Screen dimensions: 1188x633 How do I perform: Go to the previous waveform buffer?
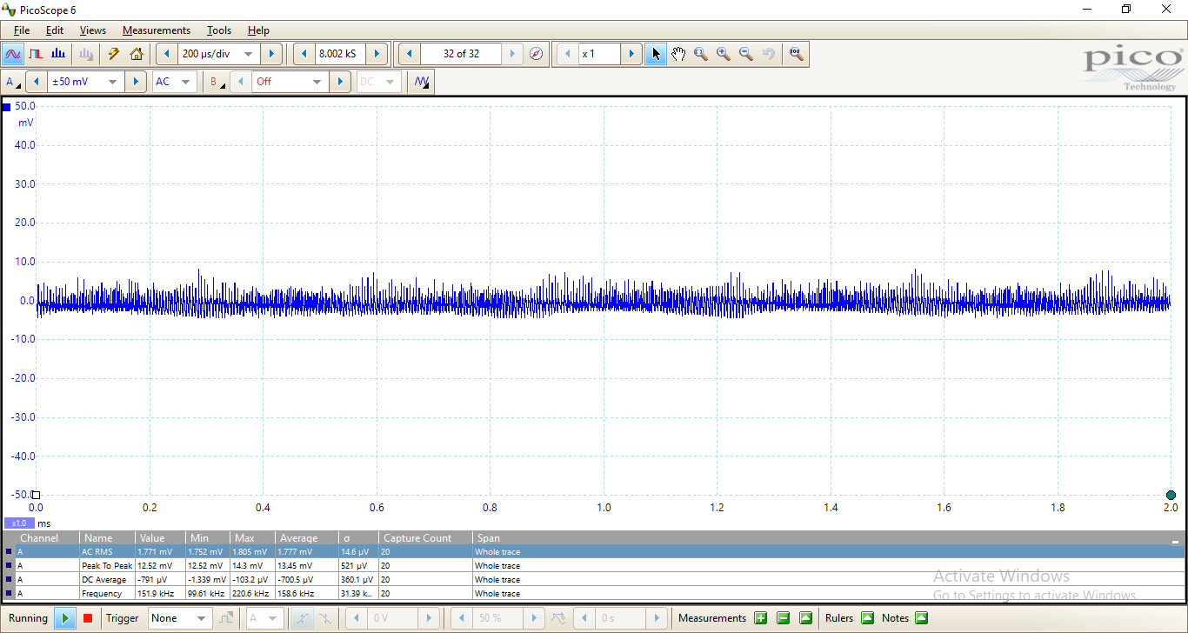(x=410, y=54)
